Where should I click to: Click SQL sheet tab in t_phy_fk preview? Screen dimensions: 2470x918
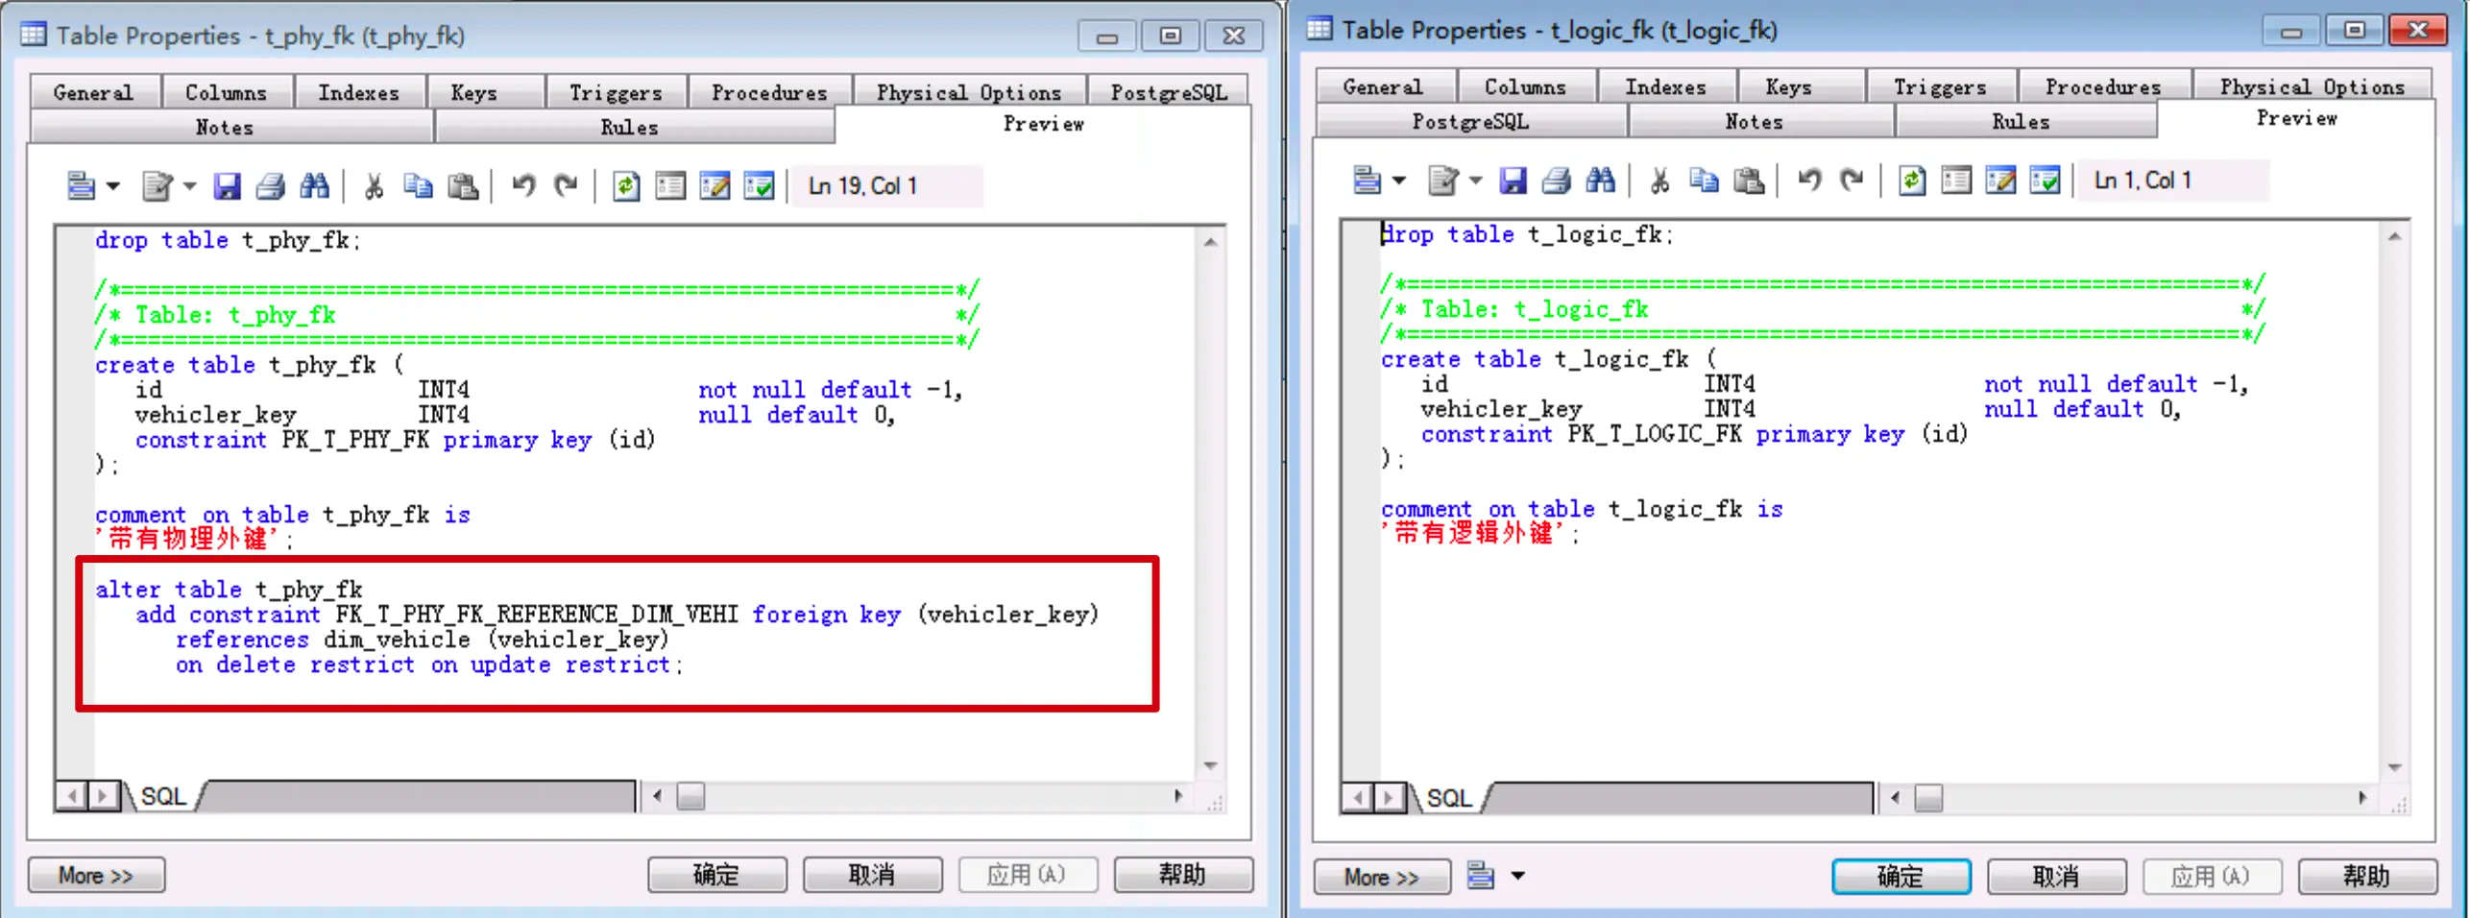pyautogui.click(x=163, y=796)
